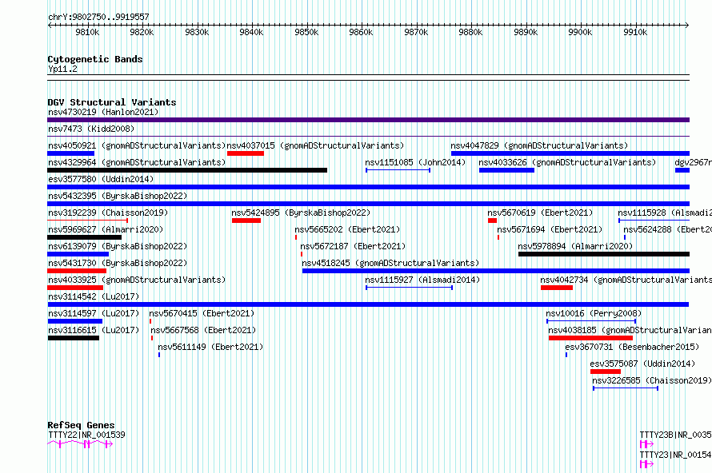712x473 pixels.
Task: Click the blue span under nsv1115927
Action: pyautogui.click(x=409, y=288)
